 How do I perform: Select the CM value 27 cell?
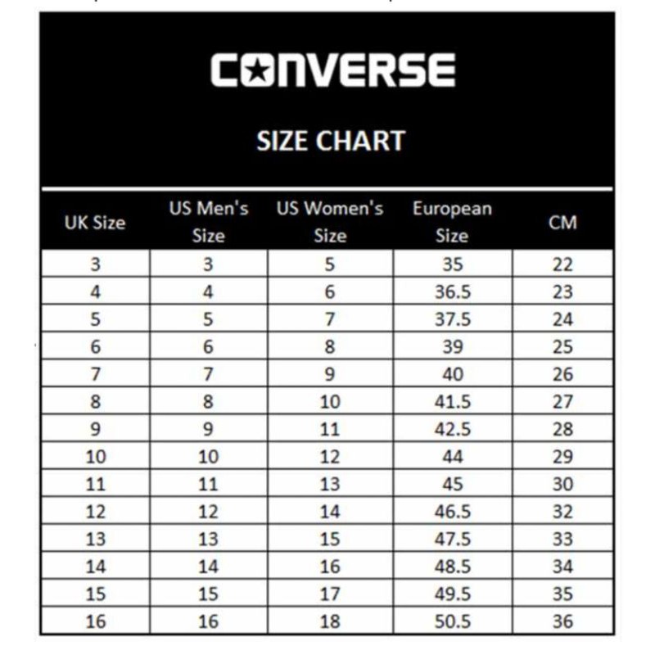coord(562,401)
